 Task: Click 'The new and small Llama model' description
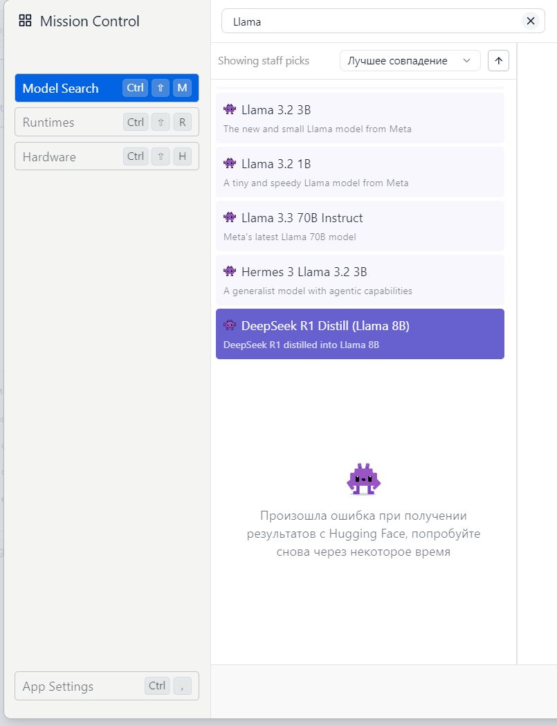coord(317,129)
